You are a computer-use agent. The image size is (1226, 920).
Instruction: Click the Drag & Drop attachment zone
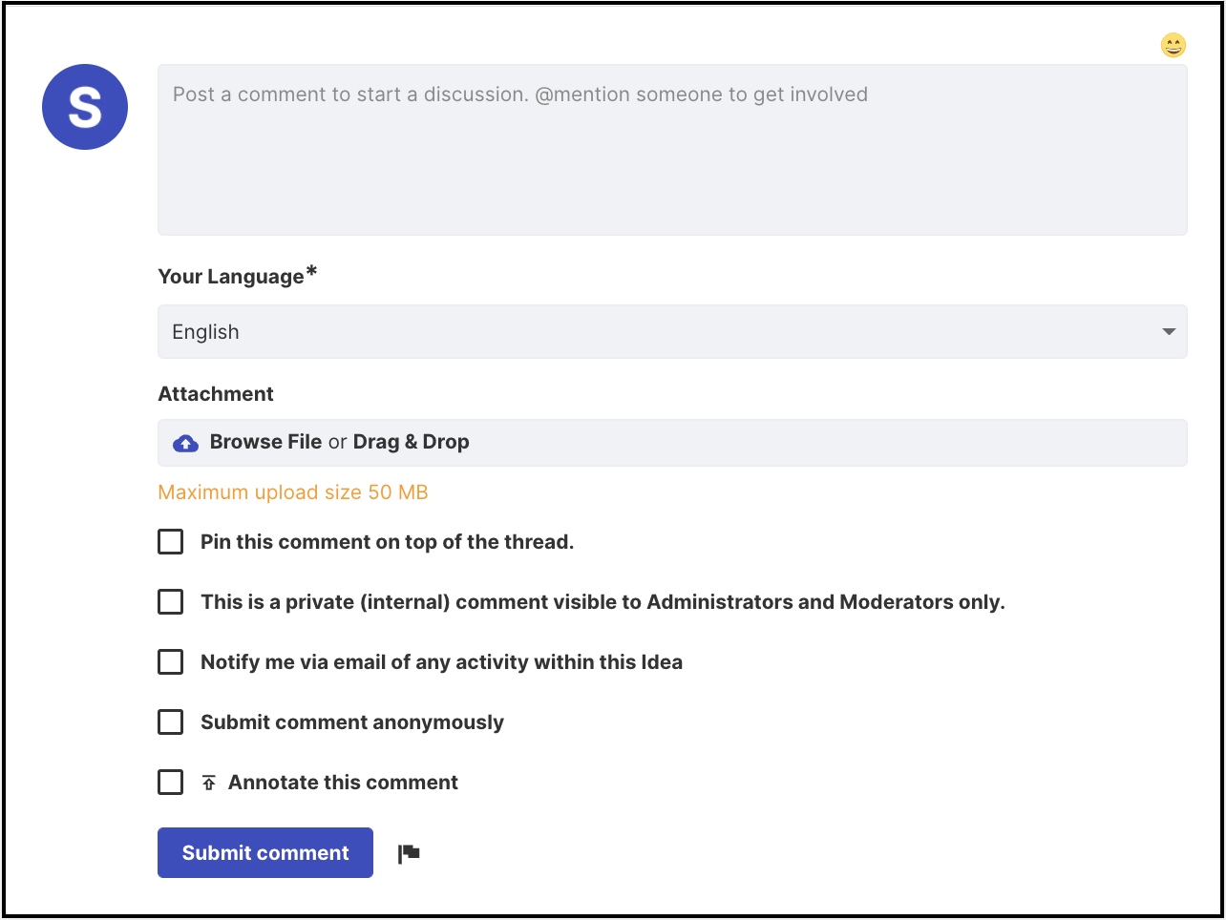tap(672, 443)
